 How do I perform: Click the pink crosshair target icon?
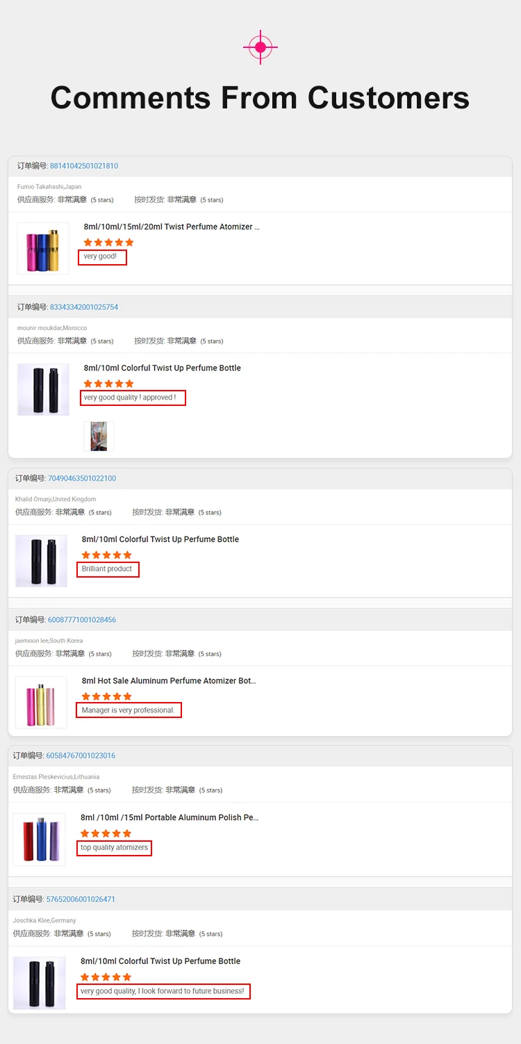pos(260,47)
